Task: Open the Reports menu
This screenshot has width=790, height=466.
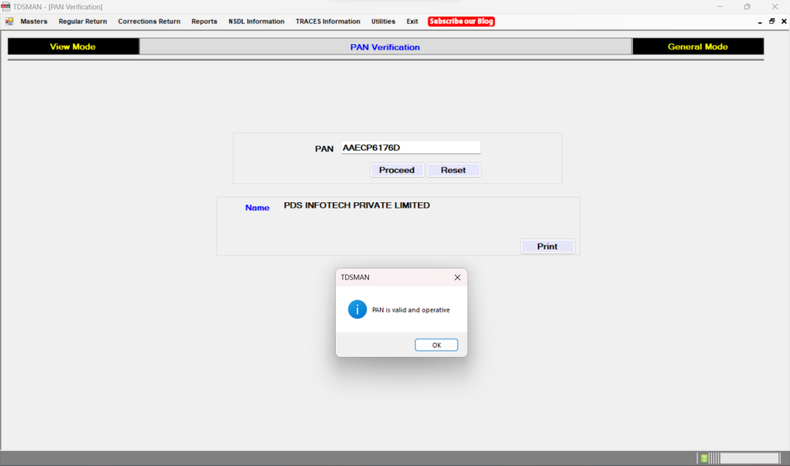Action: (x=204, y=21)
